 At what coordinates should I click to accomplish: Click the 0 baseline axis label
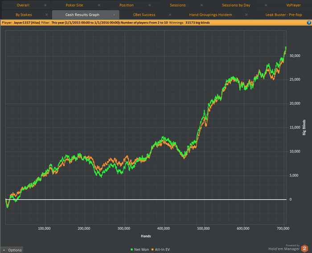pyautogui.click(x=291, y=199)
